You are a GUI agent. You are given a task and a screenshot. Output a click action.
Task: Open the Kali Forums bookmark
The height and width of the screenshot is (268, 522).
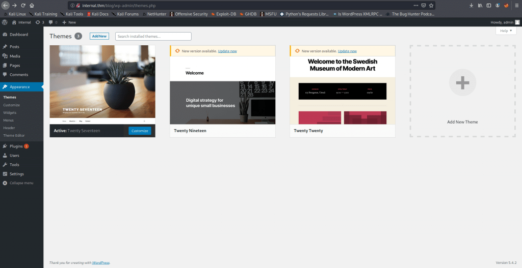[x=125, y=14]
